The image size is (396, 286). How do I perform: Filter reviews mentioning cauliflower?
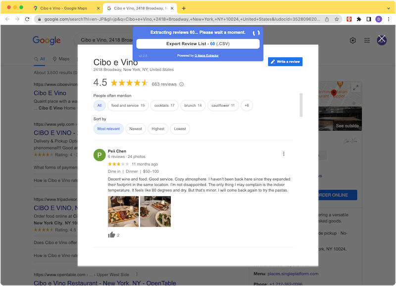(x=223, y=105)
